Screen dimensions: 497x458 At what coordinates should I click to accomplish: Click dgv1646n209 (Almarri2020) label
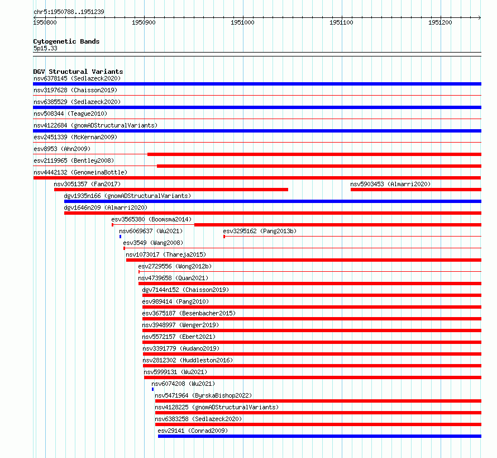click(106, 207)
